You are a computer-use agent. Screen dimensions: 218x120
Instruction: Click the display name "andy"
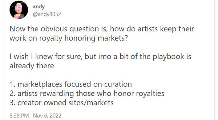pyautogui.click(x=39, y=6)
